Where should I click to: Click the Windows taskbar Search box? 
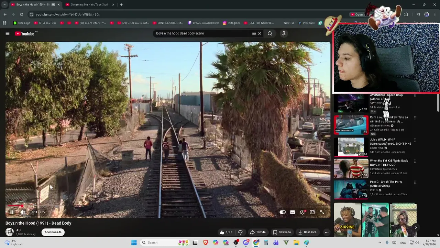(x=165, y=242)
